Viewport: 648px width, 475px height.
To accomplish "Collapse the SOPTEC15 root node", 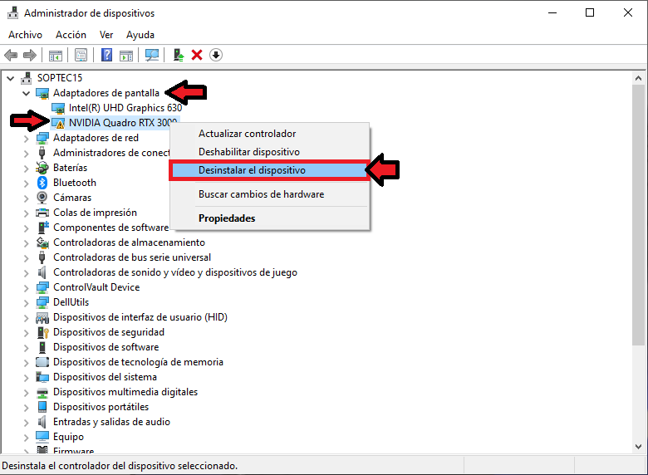I will (x=11, y=78).
